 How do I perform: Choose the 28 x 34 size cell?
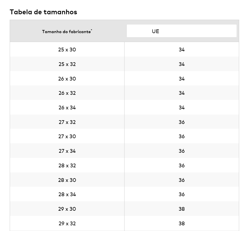(67, 194)
